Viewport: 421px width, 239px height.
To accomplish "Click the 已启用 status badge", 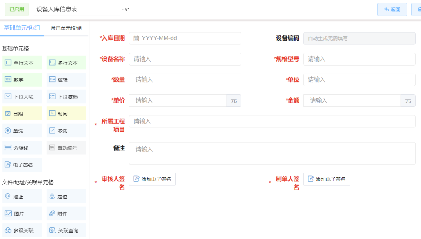I will point(17,9).
